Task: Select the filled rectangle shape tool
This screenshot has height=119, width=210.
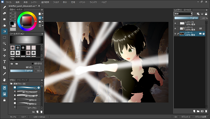Action: [x=4, y=19]
